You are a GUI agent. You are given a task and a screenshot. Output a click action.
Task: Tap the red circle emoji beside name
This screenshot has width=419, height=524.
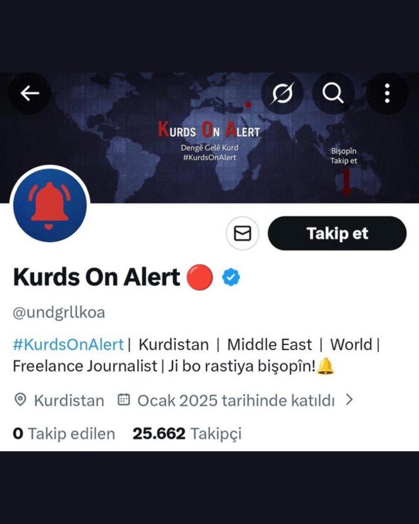[x=200, y=277]
